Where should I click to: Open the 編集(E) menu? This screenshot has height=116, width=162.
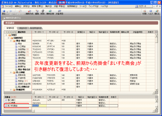click(18, 6)
